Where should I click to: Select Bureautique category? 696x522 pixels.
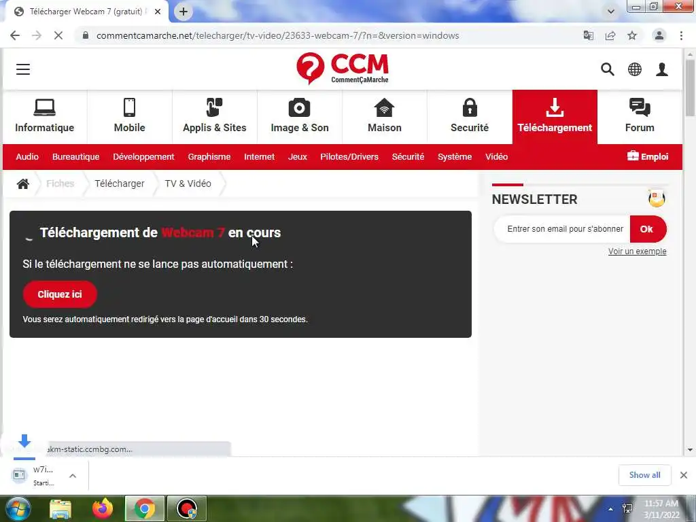click(x=76, y=157)
